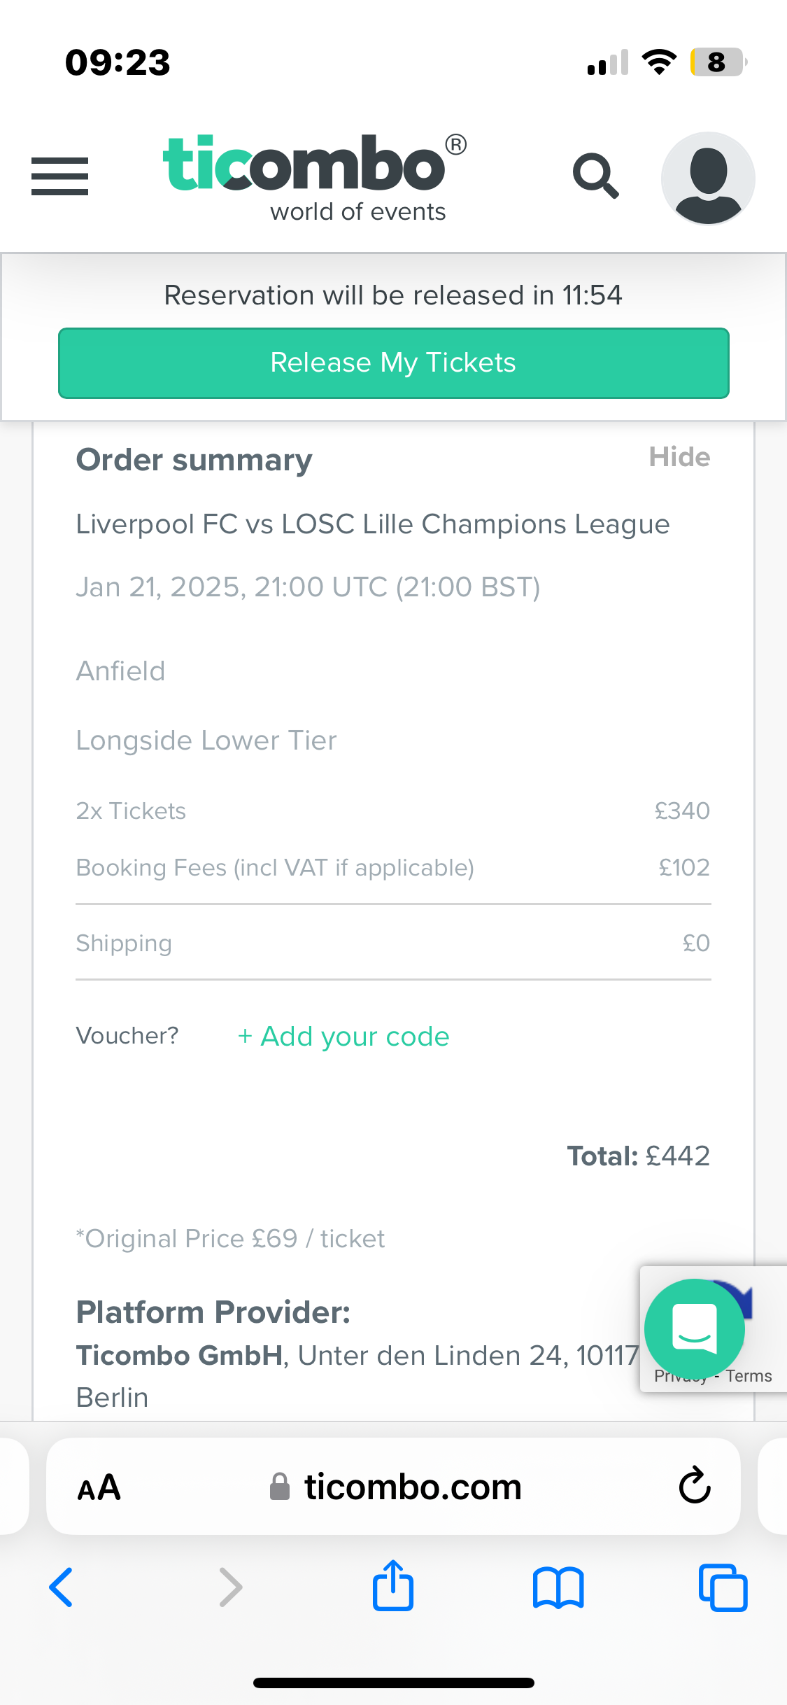Image resolution: width=787 pixels, height=1705 pixels.
Task: Open Safari bookmarks
Action: coord(558,1587)
